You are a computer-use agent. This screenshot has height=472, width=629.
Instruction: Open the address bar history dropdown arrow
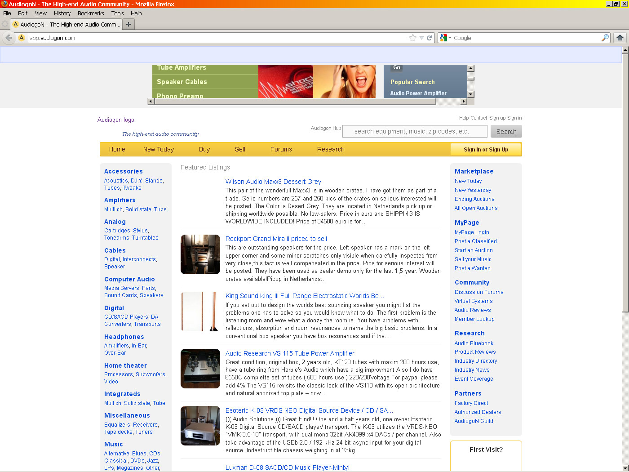pyautogui.click(x=421, y=38)
